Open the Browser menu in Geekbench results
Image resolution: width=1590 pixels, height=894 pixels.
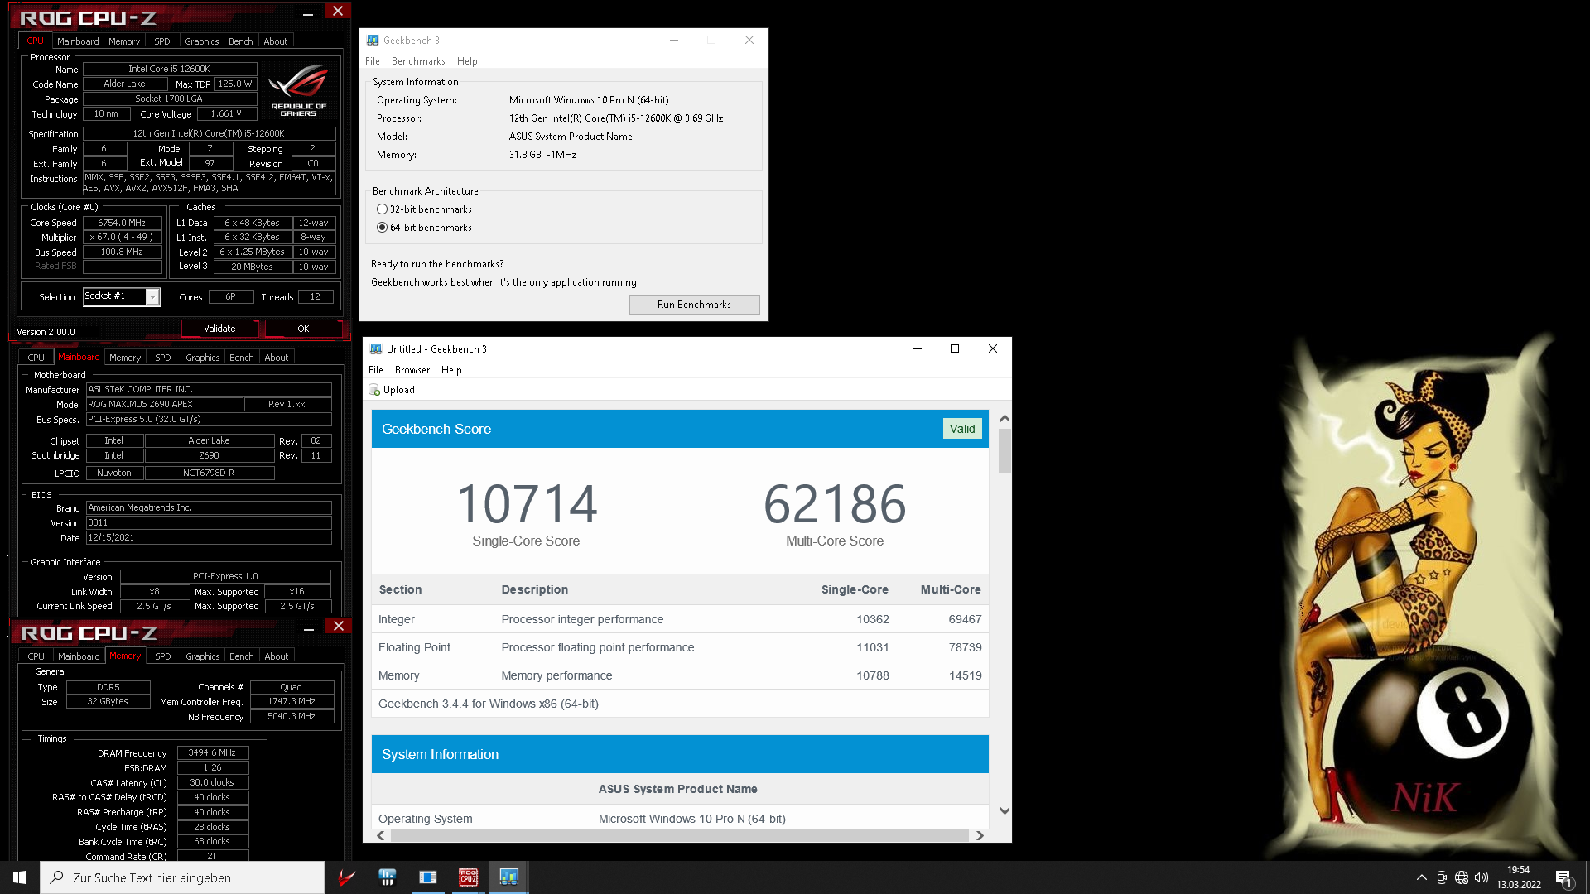coord(412,370)
